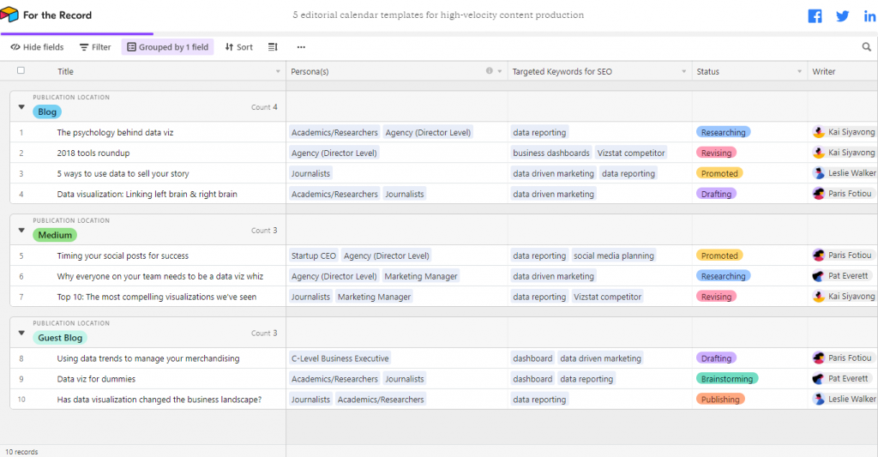878x457 pixels.
Task: Click the Filter button
Action: point(95,47)
